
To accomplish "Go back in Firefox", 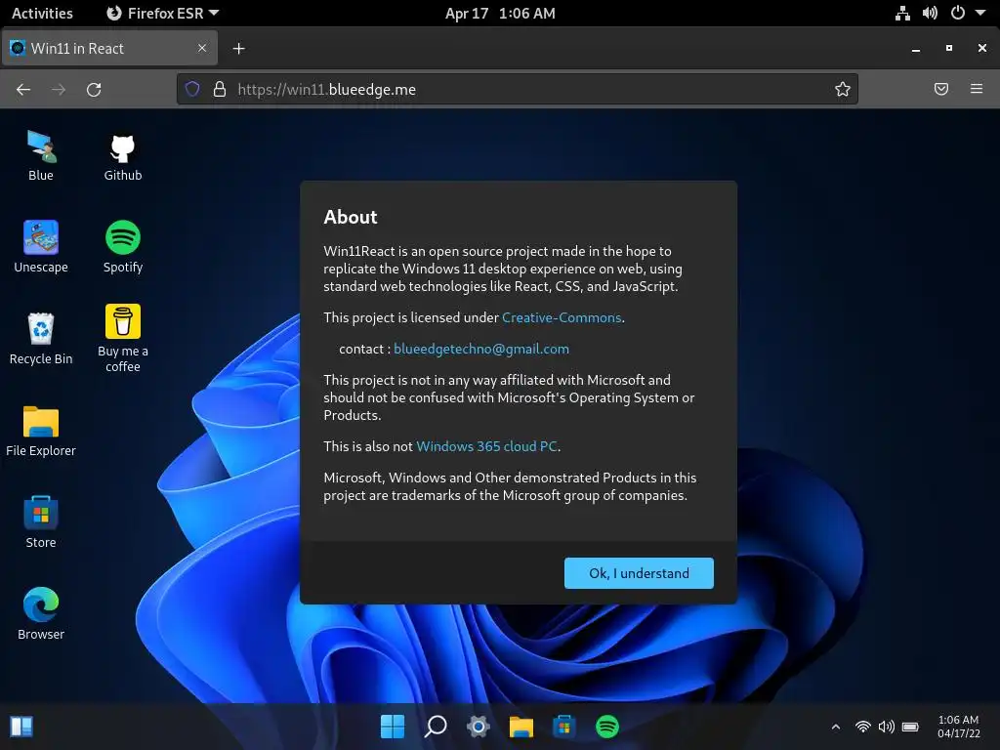I will pyautogui.click(x=23, y=89).
